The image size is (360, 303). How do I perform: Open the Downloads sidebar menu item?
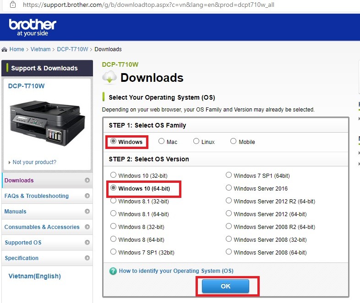[47, 180]
